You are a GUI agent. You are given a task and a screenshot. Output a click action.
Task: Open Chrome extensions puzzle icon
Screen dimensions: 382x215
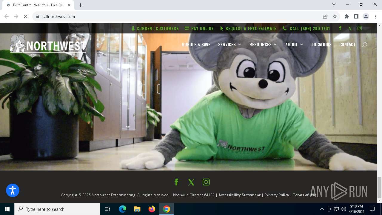(x=347, y=16)
